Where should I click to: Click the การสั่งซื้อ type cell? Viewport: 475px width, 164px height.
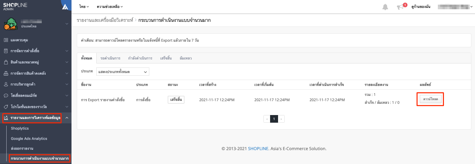click(x=143, y=100)
